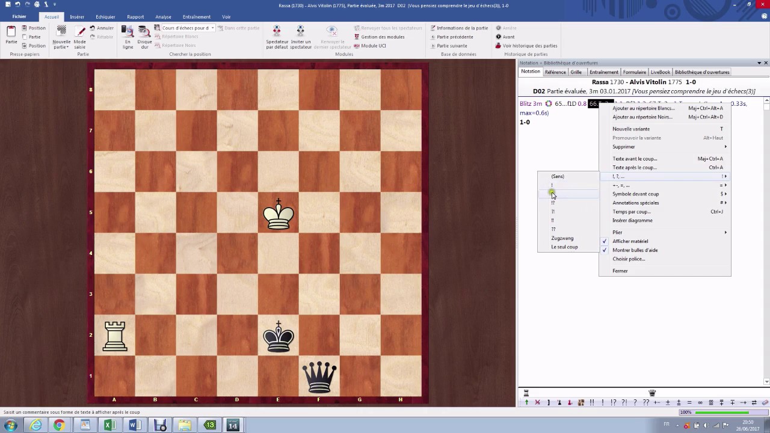Expand the Nouvelle partie dropdown arrow
Viewport: 770px width, 433px height.
[67, 47]
